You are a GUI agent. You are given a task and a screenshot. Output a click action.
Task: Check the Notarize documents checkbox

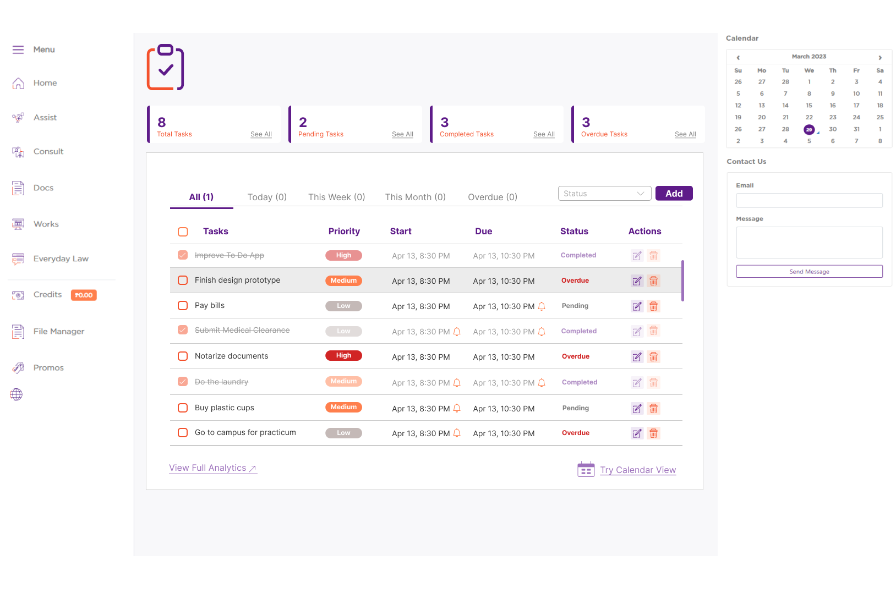click(x=183, y=356)
